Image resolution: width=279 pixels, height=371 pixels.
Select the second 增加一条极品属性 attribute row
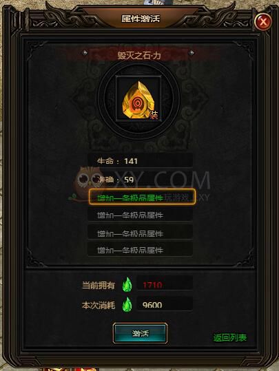click(x=141, y=215)
